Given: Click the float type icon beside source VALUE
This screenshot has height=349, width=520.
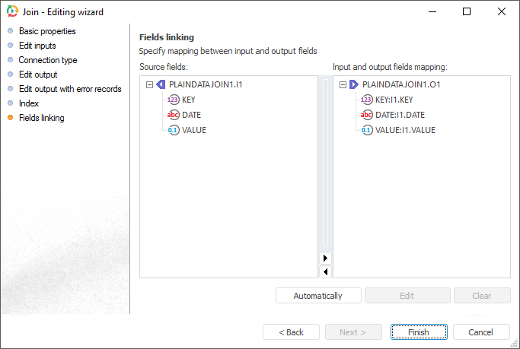Looking at the screenshot, I should (x=174, y=130).
